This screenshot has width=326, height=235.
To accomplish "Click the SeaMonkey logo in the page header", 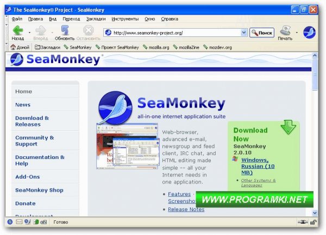I will coord(55,59).
